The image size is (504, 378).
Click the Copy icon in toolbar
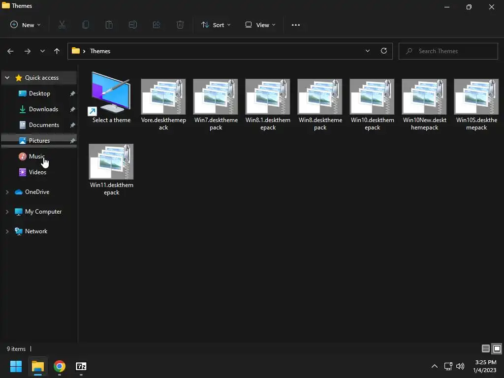coord(86,25)
